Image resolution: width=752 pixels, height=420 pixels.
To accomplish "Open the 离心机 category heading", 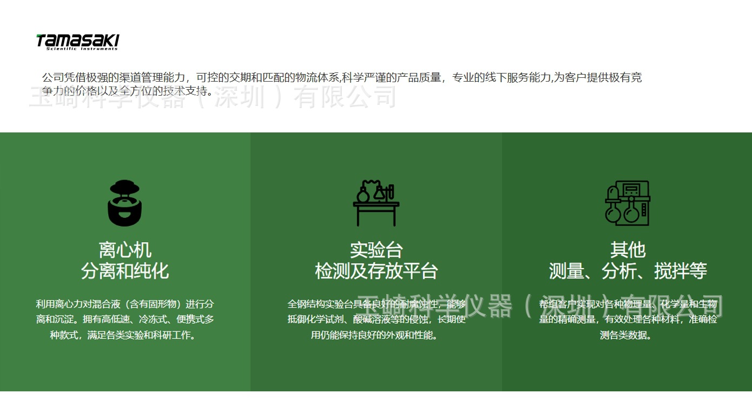I will pos(124,249).
